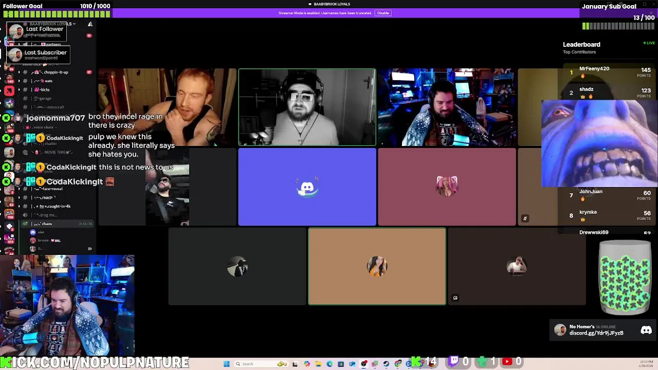Open File Explorer from taskbar

318,364
